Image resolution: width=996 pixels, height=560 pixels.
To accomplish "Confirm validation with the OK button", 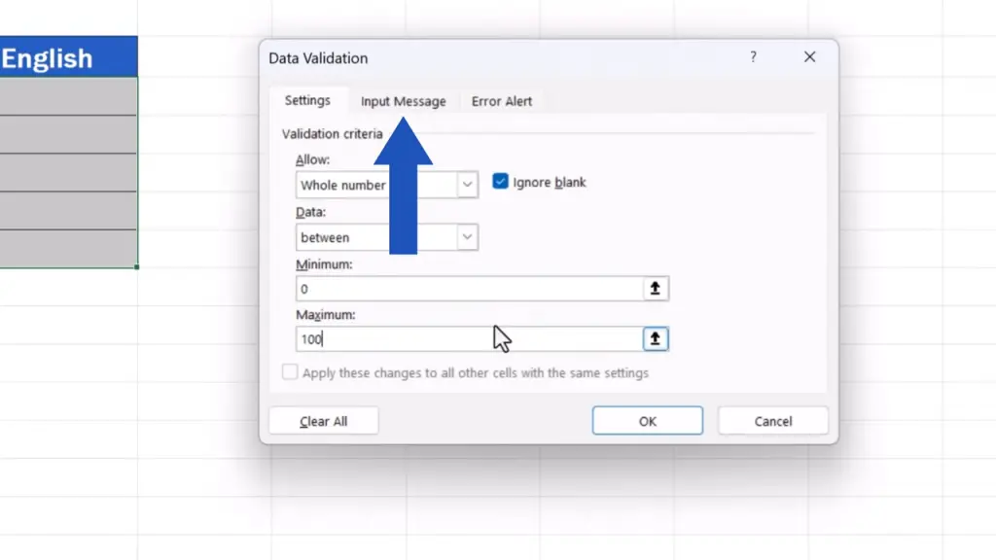I will [647, 421].
